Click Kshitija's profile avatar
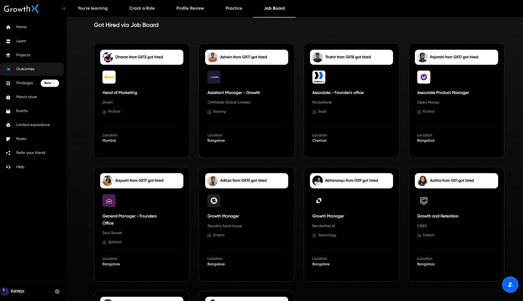This screenshot has height=301, width=523. [5, 291]
